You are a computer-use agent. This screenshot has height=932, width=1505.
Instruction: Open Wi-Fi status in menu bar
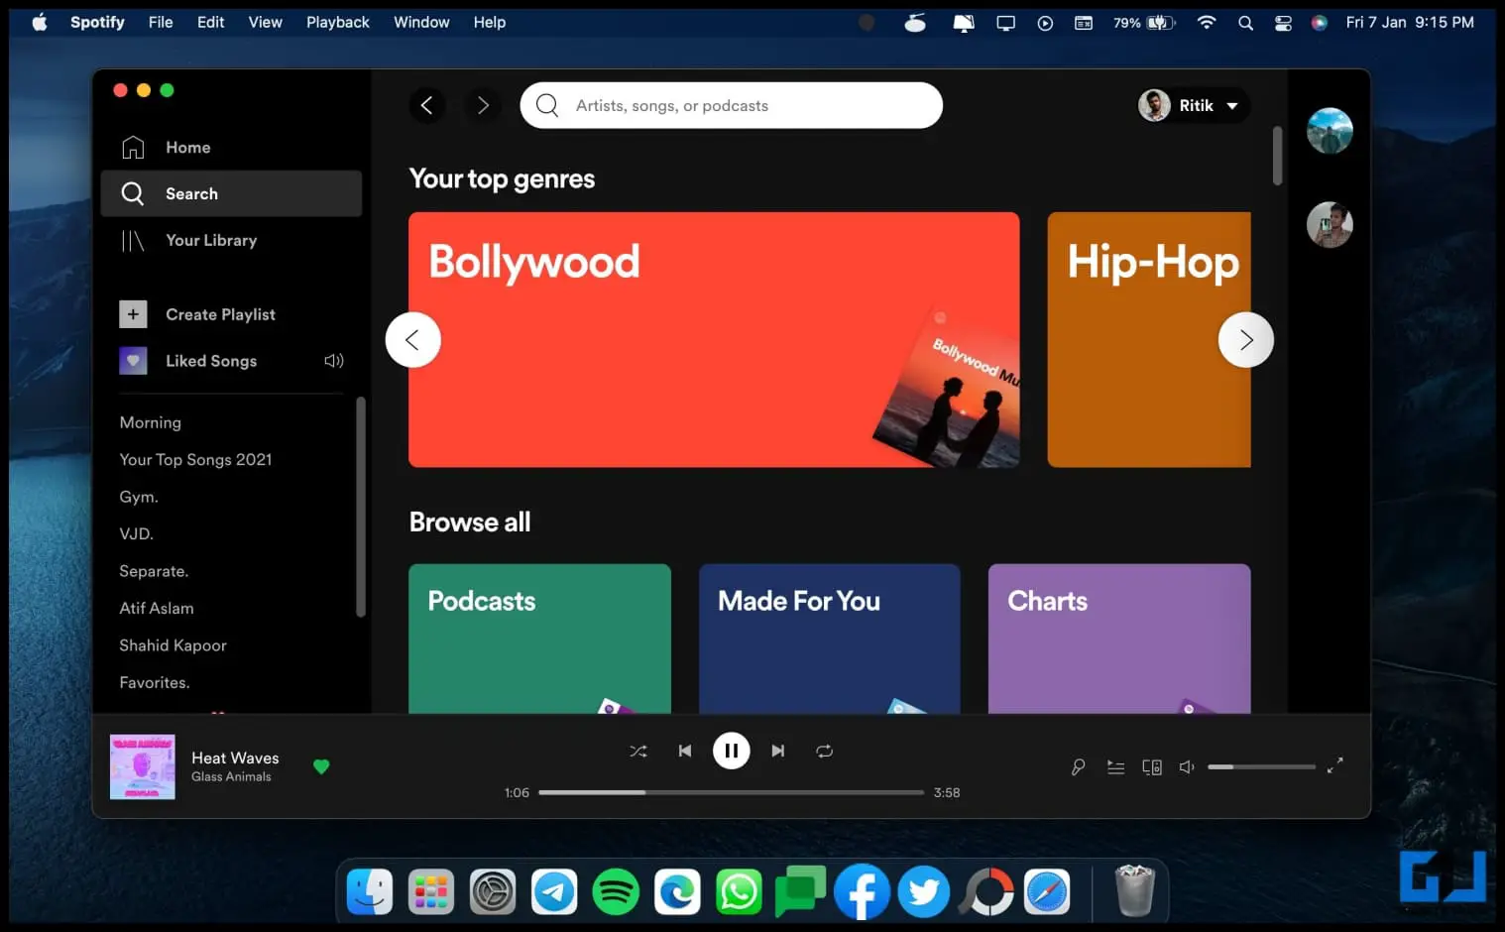point(1207,22)
